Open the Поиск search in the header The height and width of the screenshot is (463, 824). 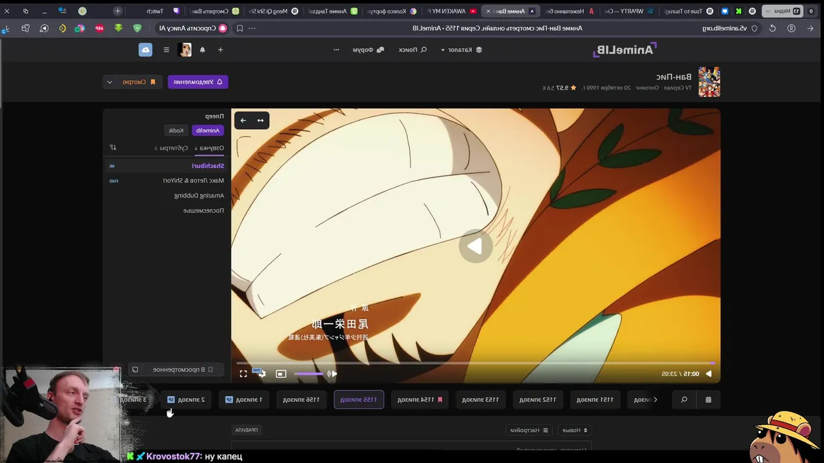(412, 50)
